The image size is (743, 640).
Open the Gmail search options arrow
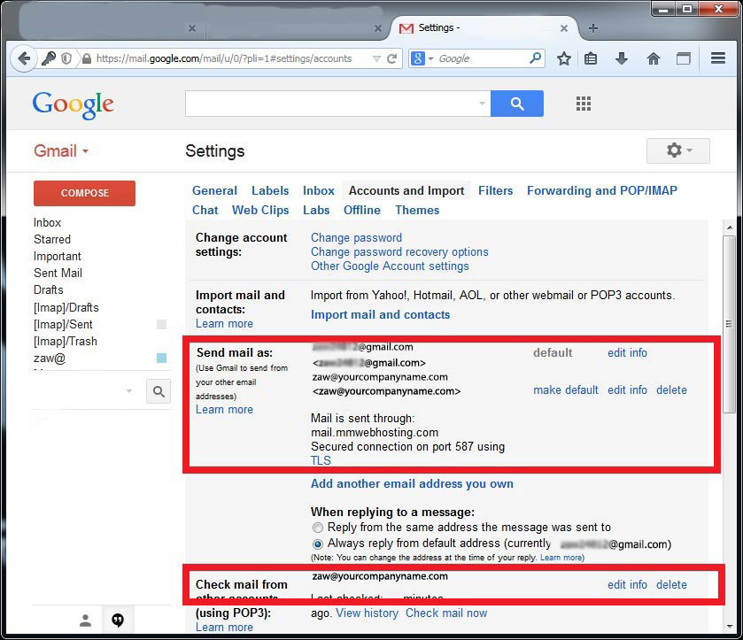tap(482, 104)
